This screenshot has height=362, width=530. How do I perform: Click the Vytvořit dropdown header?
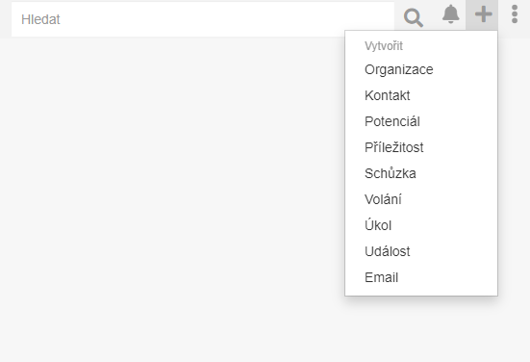click(x=384, y=46)
